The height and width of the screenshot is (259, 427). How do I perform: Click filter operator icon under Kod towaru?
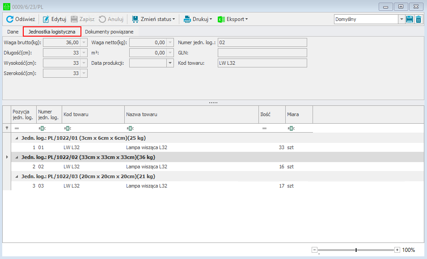(x=67, y=129)
